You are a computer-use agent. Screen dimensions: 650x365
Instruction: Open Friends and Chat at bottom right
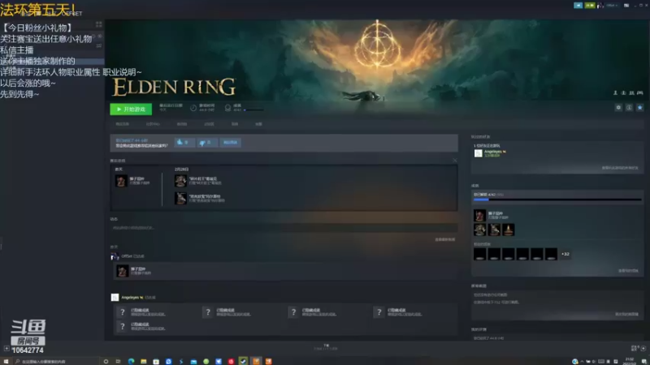point(638,348)
